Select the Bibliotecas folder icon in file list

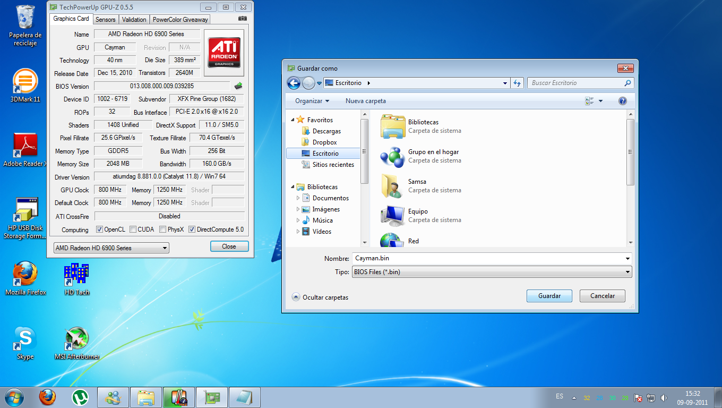tap(393, 126)
